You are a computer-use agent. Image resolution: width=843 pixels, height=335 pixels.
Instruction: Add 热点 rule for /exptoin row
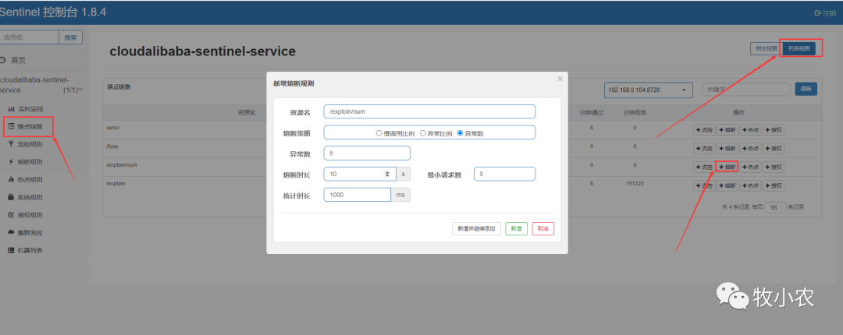[x=750, y=185]
